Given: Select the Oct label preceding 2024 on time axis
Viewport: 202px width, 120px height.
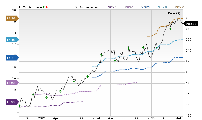Looking at the screenshot, I should point(83,118).
